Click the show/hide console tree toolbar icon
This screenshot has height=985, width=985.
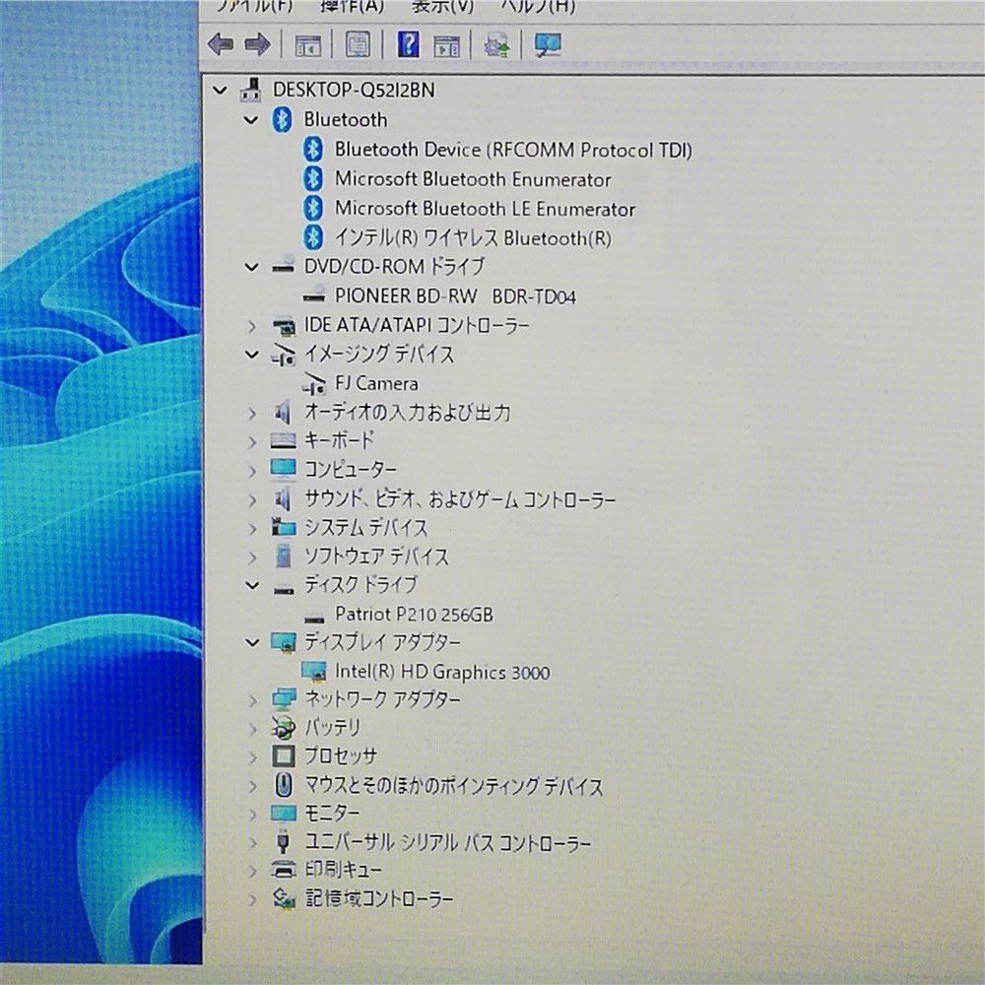pos(307,45)
